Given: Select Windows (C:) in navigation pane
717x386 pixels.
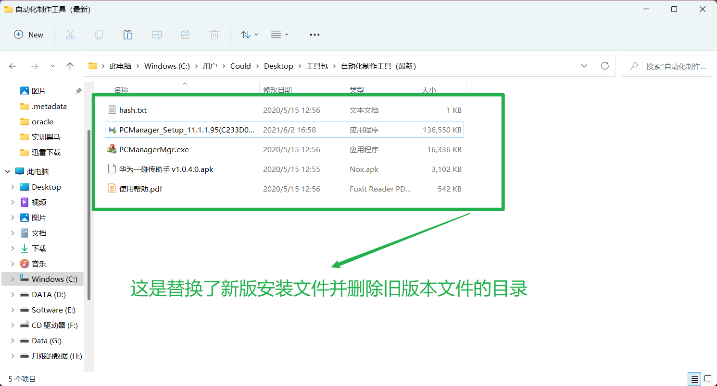Looking at the screenshot, I should (x=43, y=279).
